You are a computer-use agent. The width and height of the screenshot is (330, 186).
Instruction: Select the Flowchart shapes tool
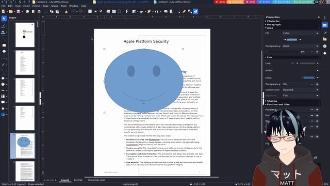3,96
